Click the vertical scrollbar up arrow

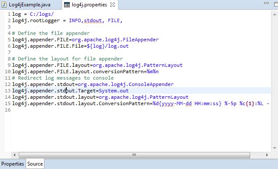pos(275,14)
